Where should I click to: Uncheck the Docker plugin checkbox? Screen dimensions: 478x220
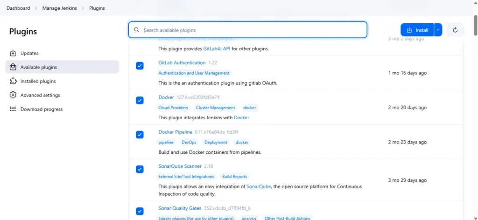(x=140, y=100)
